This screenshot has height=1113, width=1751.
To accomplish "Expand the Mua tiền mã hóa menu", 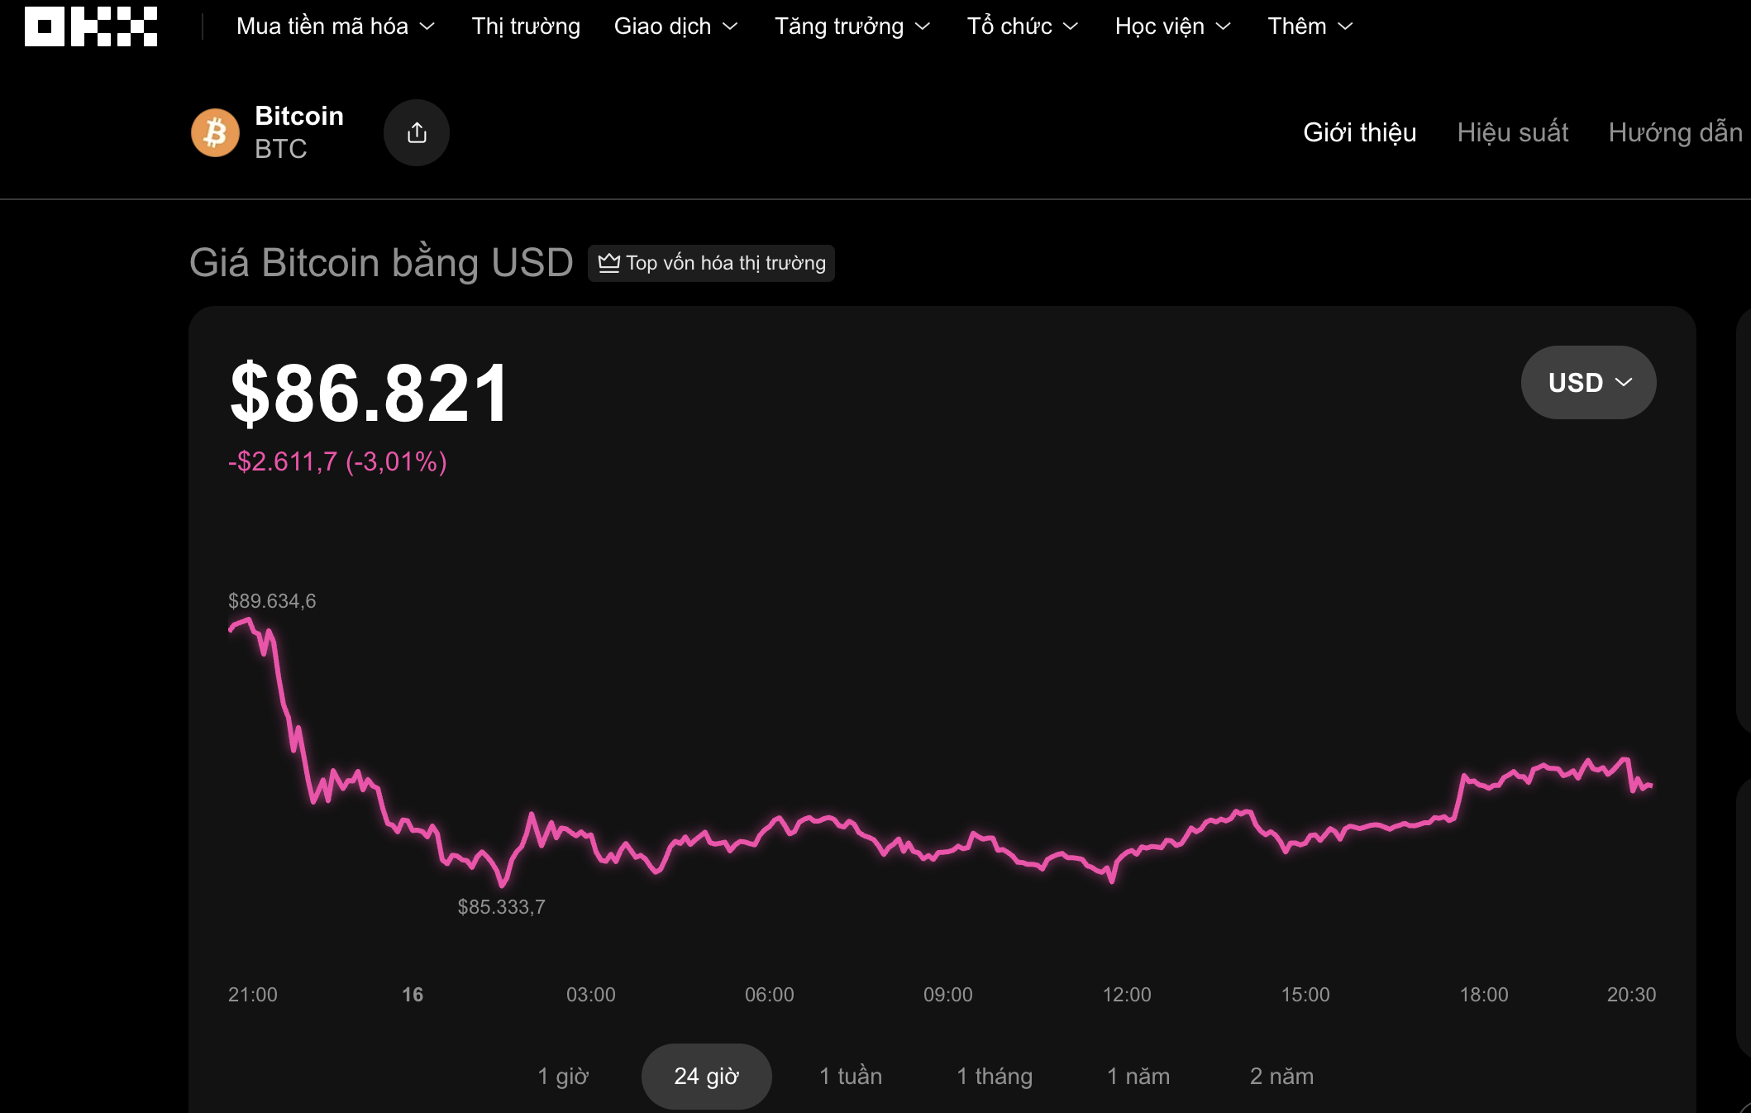I will (335, 26).
